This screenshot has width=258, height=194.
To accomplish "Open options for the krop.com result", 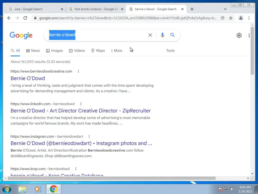I will coord(76,169).
